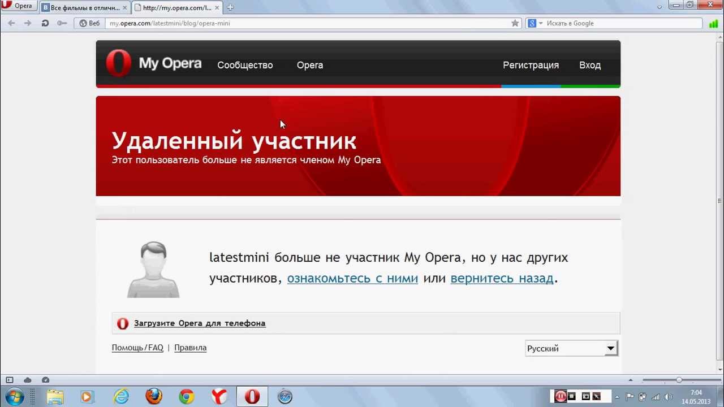724x407 pixels.
Task: Launch Internet Explorer from the taskbar
Action: click(121, 397)
